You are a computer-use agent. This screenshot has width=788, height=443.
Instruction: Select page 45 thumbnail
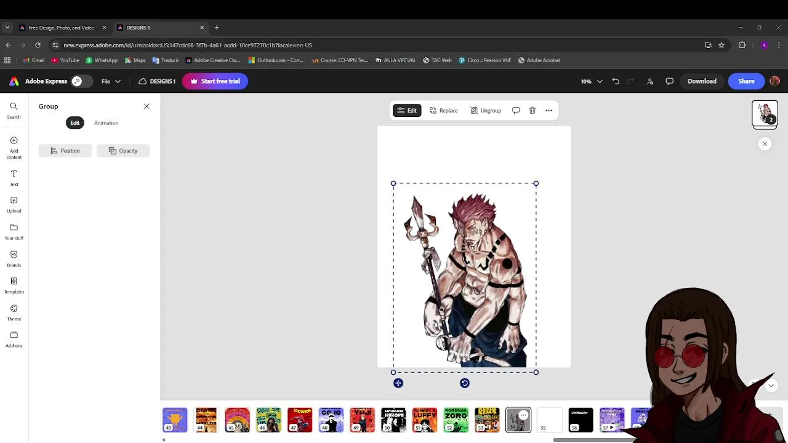pos(237,420)
